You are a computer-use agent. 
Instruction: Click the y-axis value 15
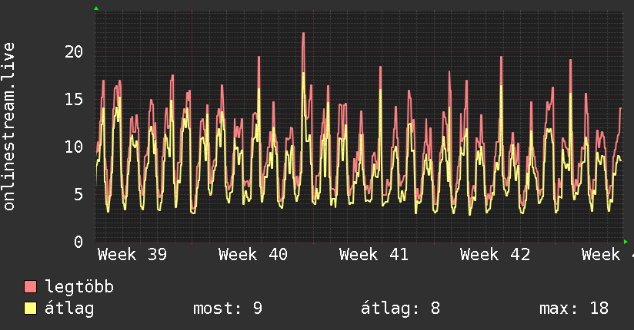[x=74, y=99]
